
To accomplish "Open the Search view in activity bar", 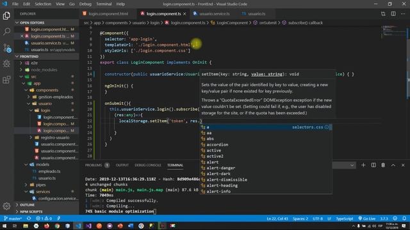I will click(6, 31).
